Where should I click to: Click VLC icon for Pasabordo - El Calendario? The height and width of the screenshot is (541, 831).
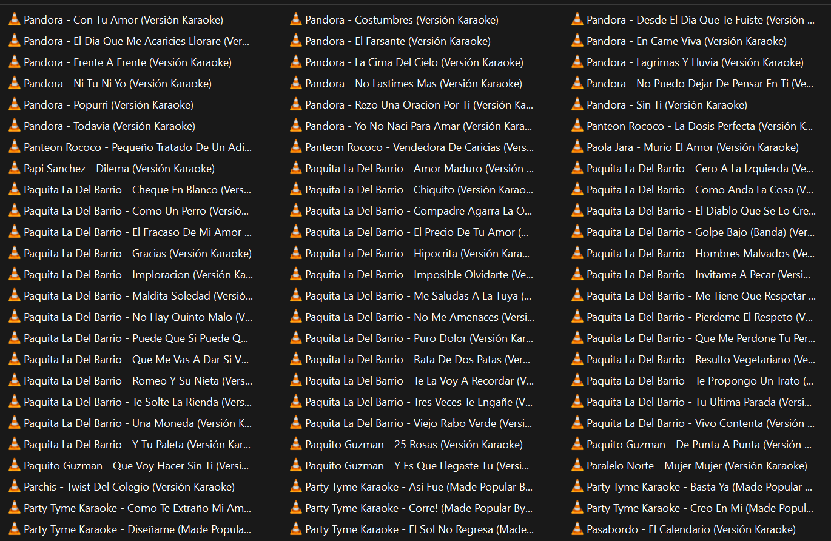click(x=577, y=529)
